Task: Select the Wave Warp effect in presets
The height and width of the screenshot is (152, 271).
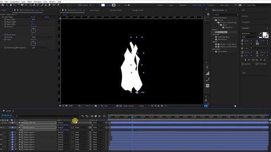Action: [222, 32]
